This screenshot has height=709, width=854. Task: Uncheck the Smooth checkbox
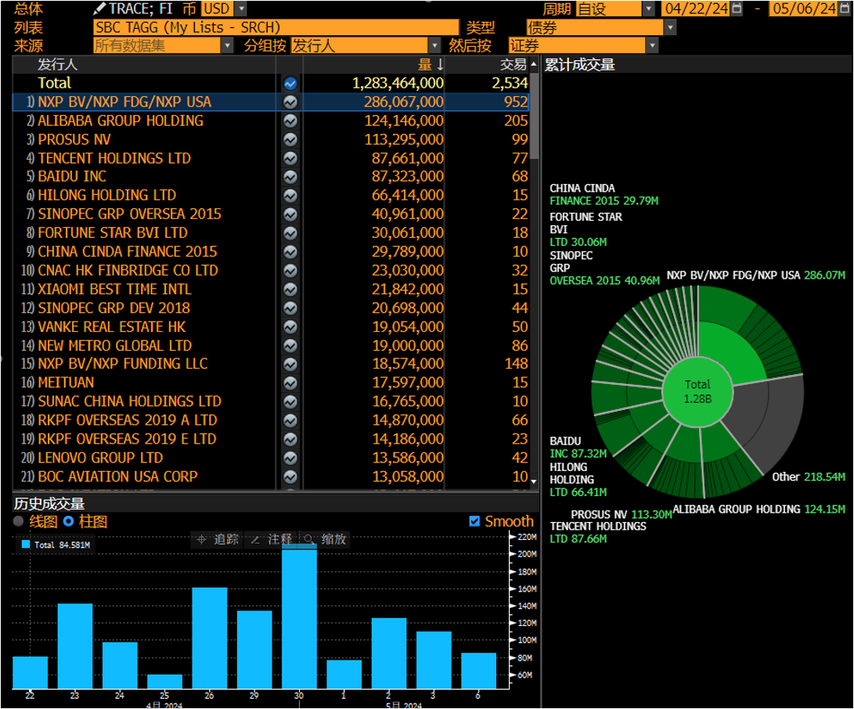[x=474, y=521]
